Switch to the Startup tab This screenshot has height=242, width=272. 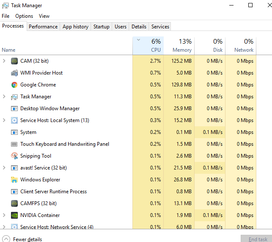point(101,27)
